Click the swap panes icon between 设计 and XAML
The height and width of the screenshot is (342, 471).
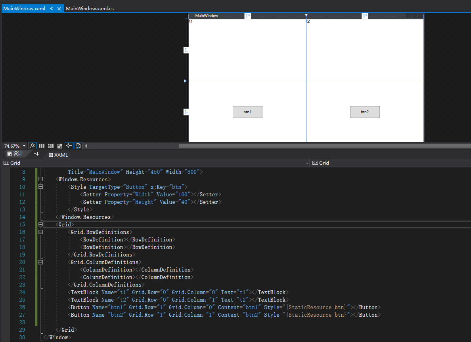tap(36, 155)
